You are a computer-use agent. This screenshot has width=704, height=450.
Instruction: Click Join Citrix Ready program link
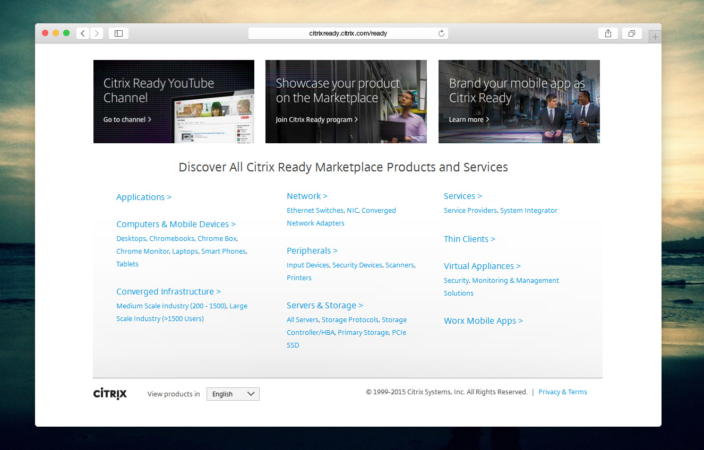tap(317, 119)
